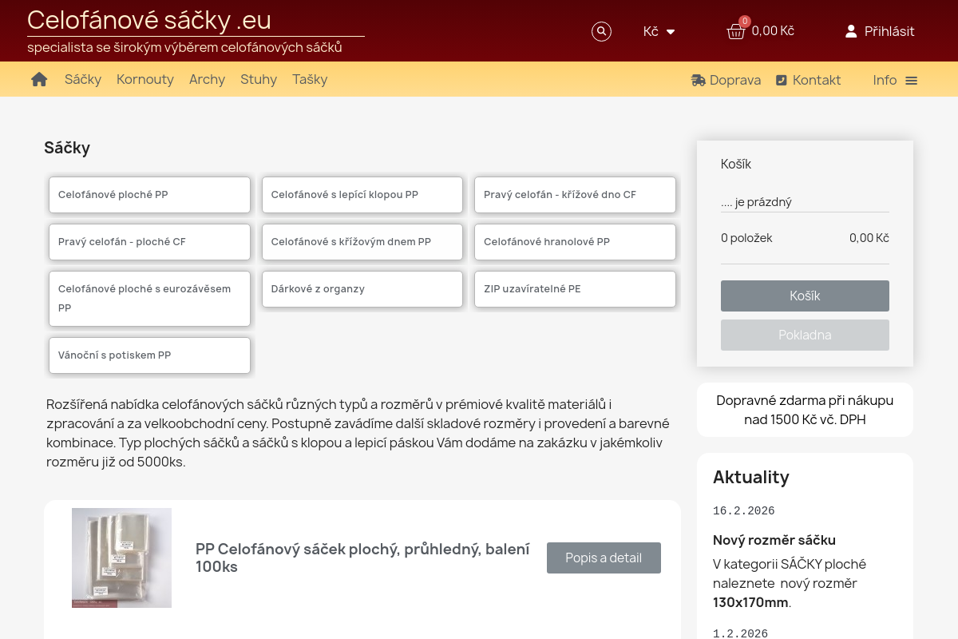Screen dimensions: 958x639
Task: Go to Stuhy category
Action: pyautogui.click(x=259, y=79)
